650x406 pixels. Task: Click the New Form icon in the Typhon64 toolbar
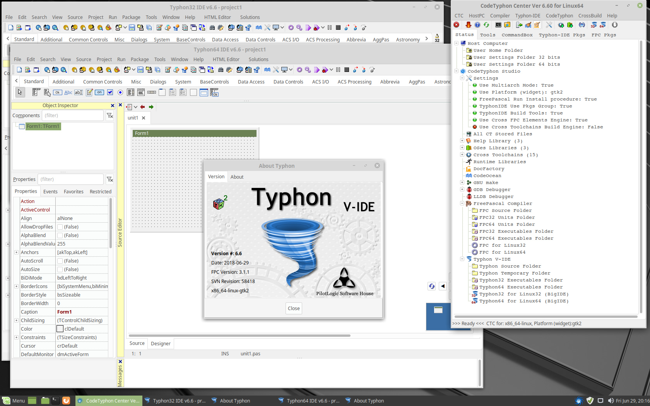(x=36, y=70)
